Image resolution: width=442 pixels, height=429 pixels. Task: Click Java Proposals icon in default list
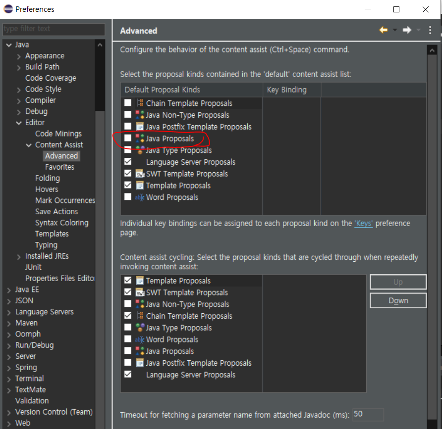tap(140, 139)
